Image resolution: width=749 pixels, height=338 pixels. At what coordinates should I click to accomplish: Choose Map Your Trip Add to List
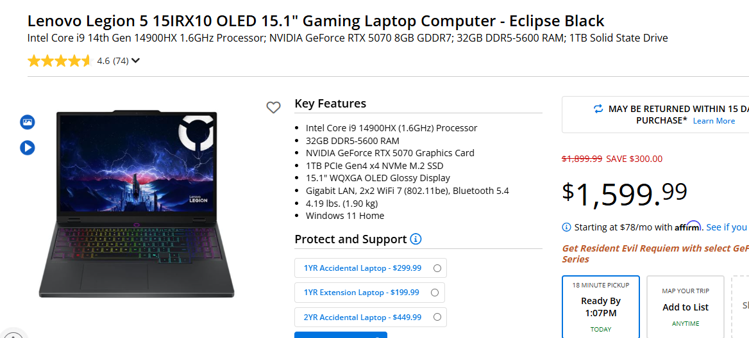point(685,307)
